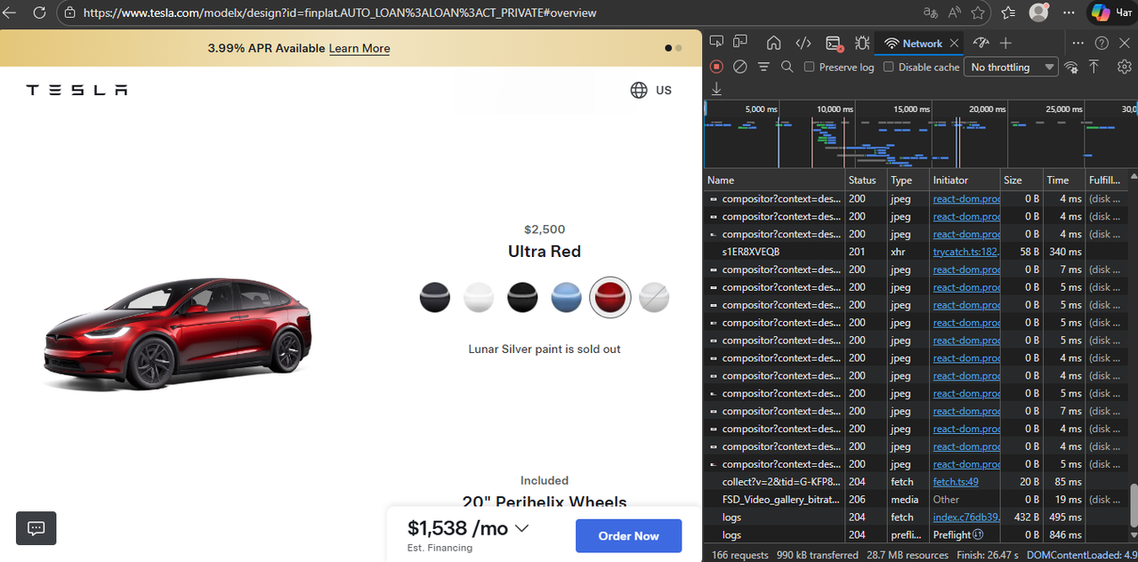
Task: View site information icon in address bar
Action: pos(70,13)
